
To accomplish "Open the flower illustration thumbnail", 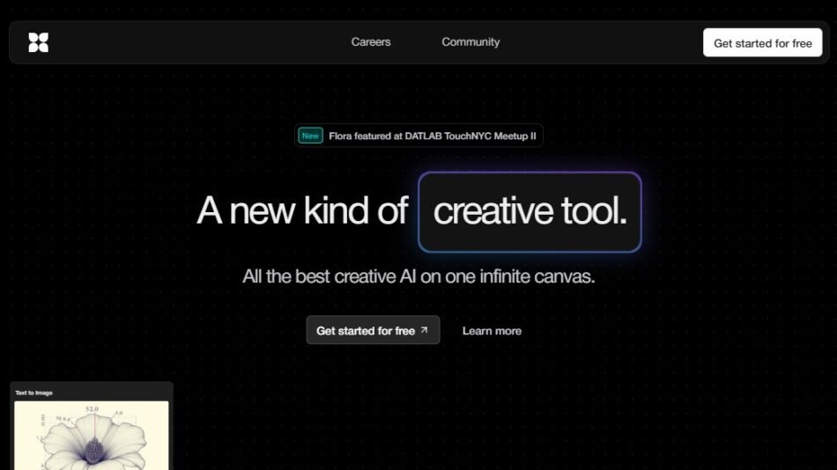I will (92, 436).
